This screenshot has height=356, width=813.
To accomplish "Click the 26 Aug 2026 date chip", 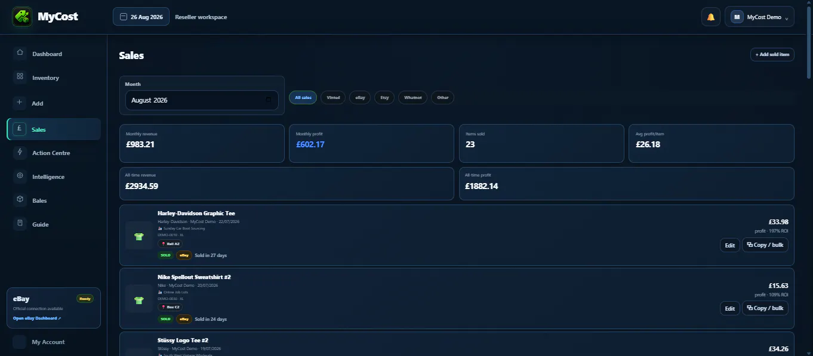I will 141,17.
